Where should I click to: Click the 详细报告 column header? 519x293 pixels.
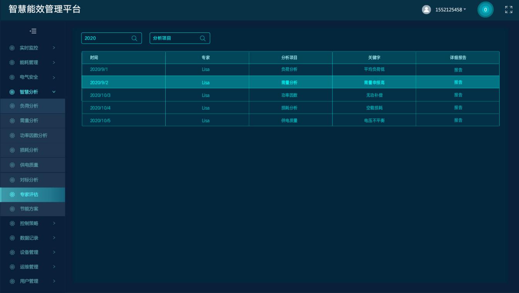(x=458, y=58)
